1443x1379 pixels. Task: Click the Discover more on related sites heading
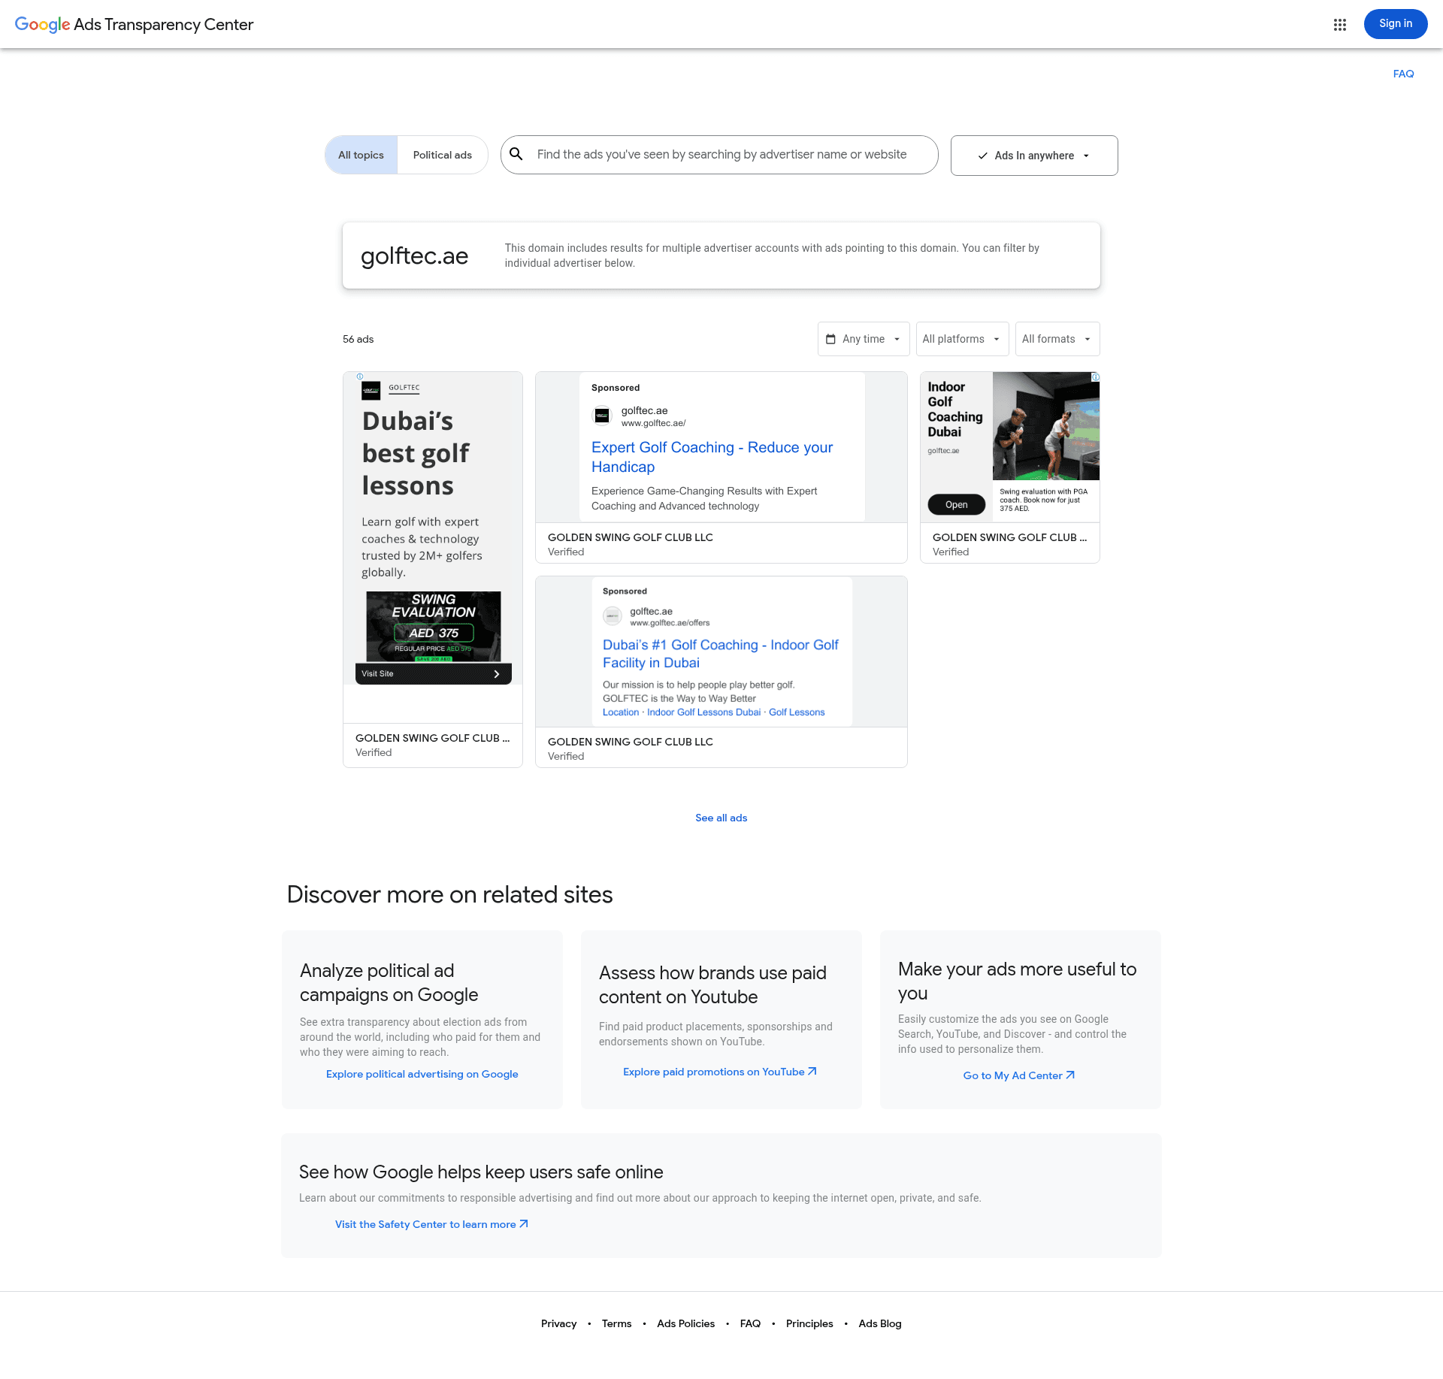(x=449, y=894)
